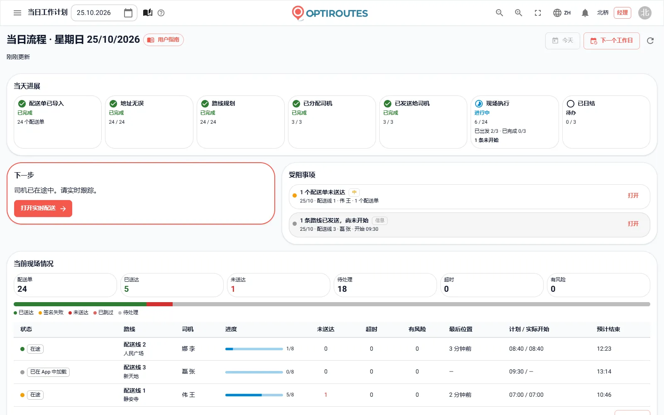Click progress bar of 配送线 1

click(254, 395)
